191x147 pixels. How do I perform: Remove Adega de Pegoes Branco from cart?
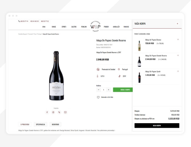tap(178, 39)
